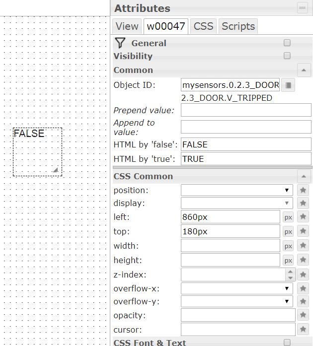Click star icon next to cursor field
The height and width of the screenshot is (346, 313).
(303, 329)
